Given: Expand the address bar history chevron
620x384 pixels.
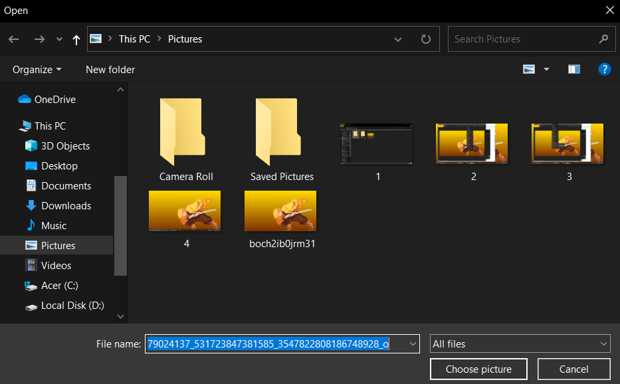Looking at the screenshot, I should pyautogui.click(x=398, y=39).
